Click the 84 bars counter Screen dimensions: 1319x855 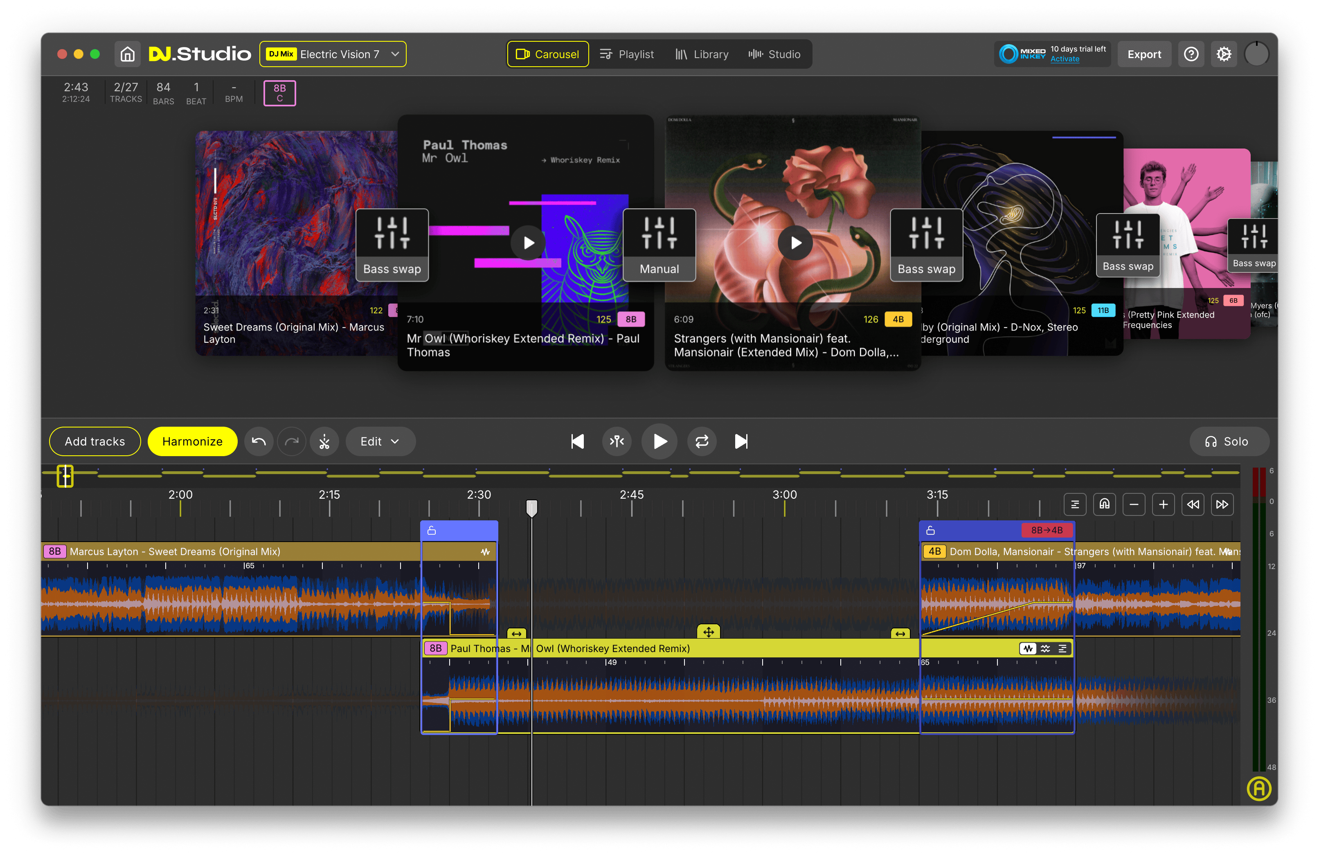pyautogui.click(x=164, y=93)
